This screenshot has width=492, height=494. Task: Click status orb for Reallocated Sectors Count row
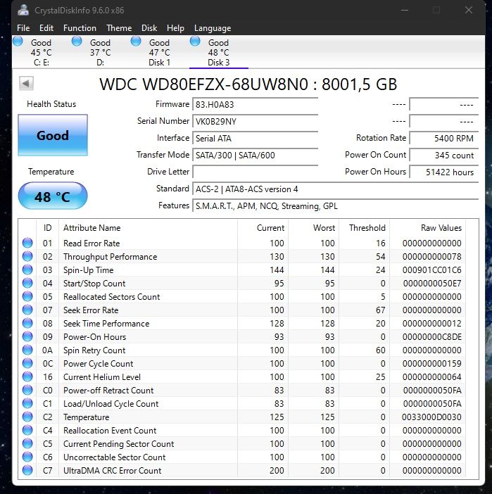(27, 296)
